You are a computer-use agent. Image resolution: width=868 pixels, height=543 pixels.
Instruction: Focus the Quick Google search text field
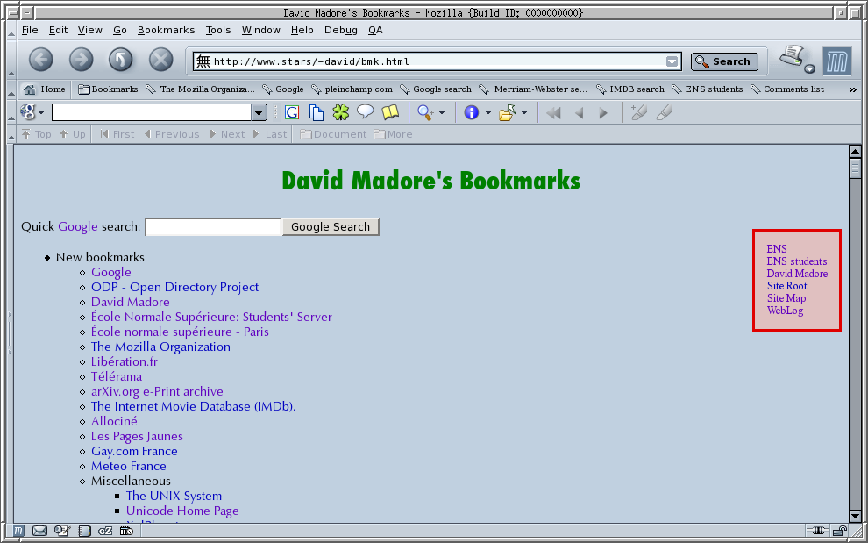click(213, 227)
